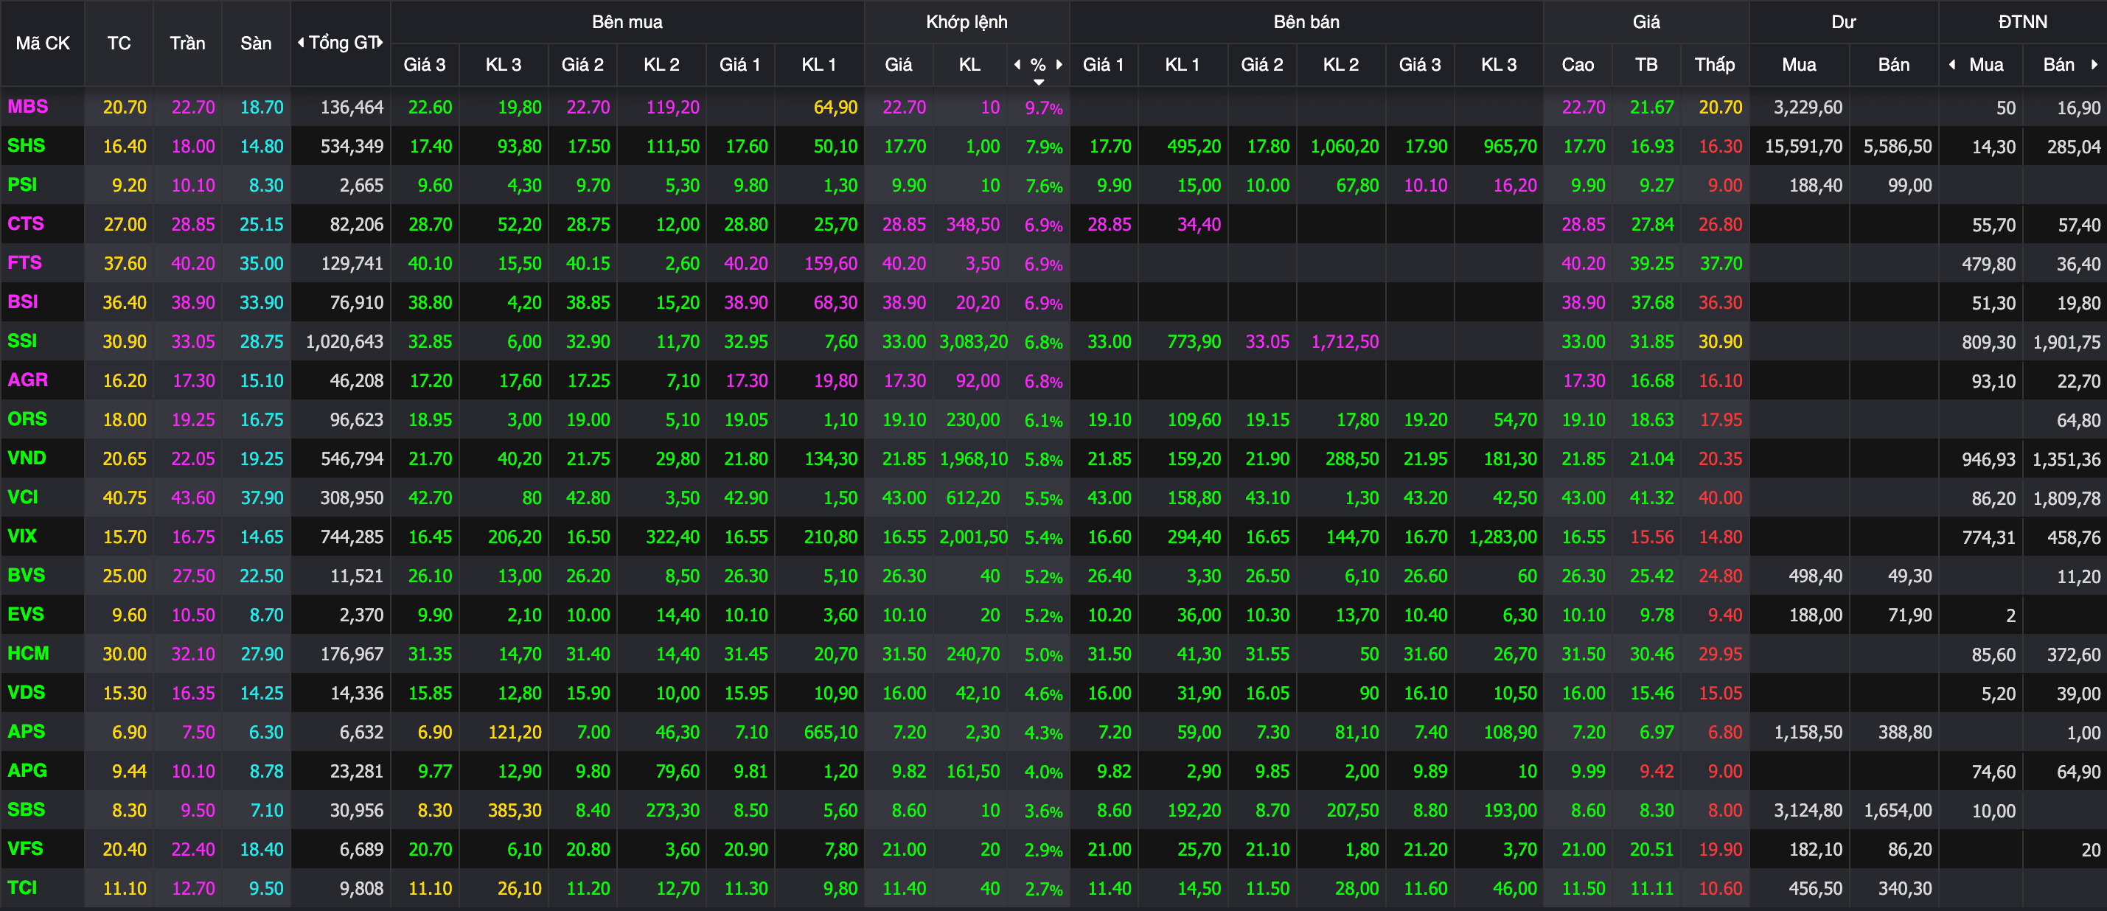Viewport: 2107px width, 911px height.
Task: Open PSI stock symbol
Action: [x=22, y=185]
